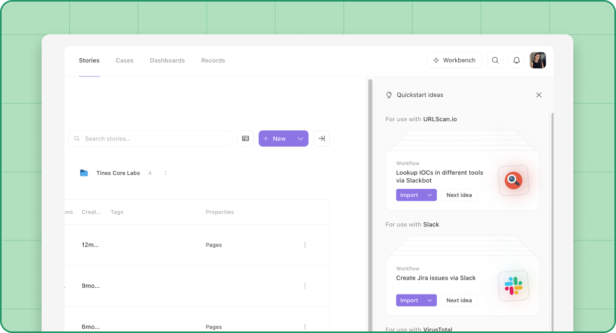Open the 9mo row kebab menu
Image resolution: width=616 pixels, height=333 pixels.
coord(305,286)
